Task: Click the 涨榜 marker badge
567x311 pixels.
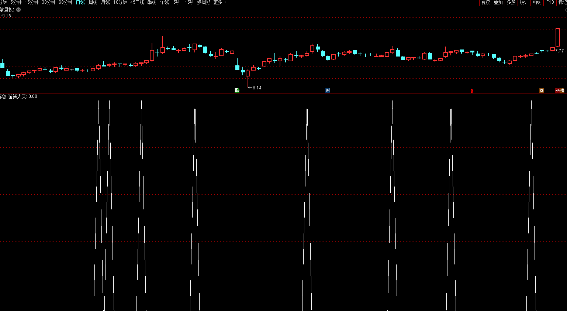Action: (560, 90)
